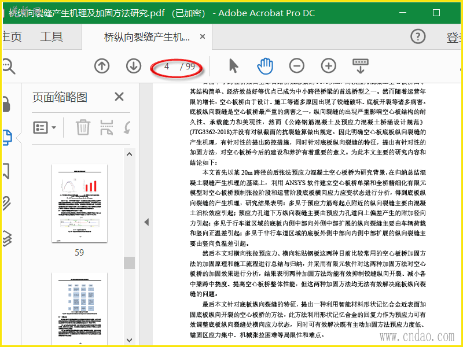Zoom in with the plus icon

[328, 65]
